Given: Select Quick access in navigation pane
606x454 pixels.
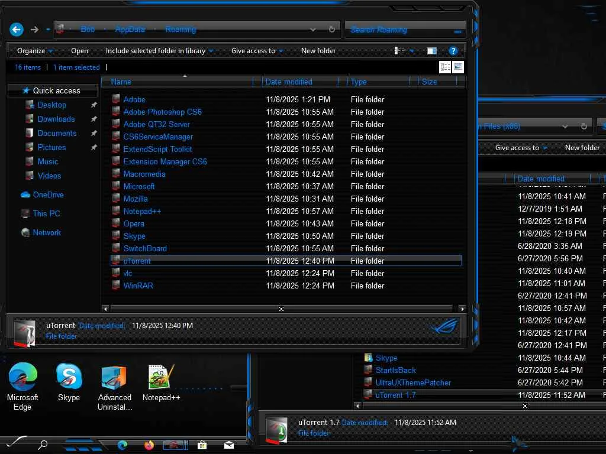Looking at the screenshot, I should click(53, 90).
